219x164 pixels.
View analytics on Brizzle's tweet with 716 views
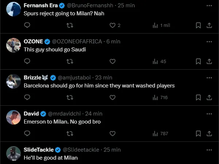(160, 97)
